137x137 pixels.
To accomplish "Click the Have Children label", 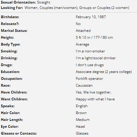I will pos(14,92).
